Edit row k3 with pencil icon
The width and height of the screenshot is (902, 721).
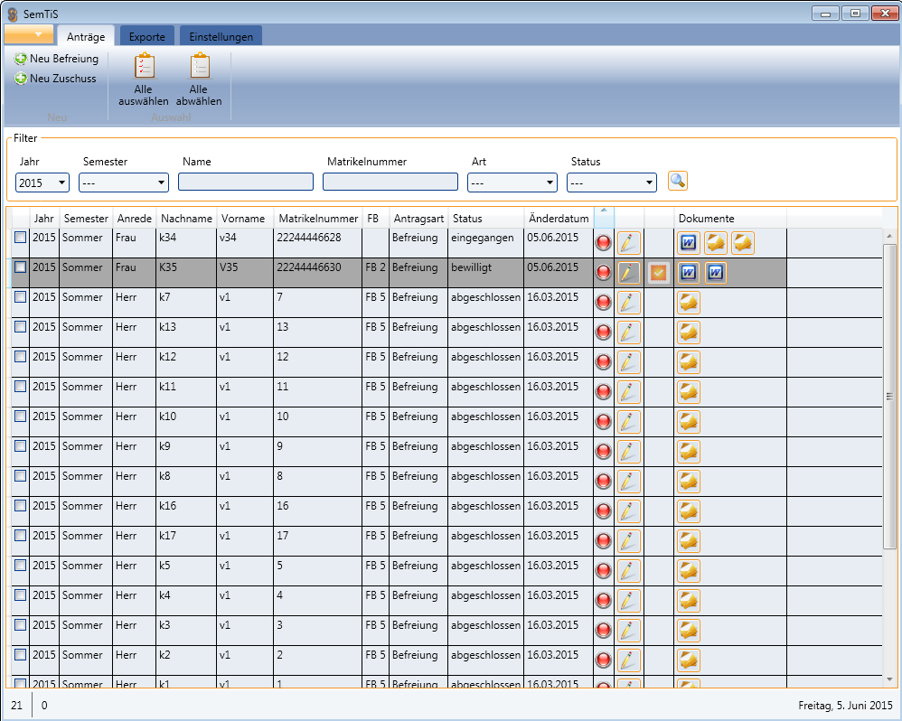pos(629,632)
